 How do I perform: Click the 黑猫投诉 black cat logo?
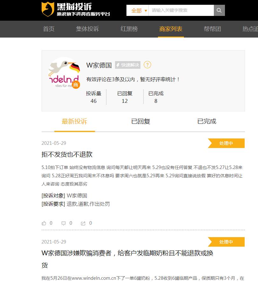[48, 9]
